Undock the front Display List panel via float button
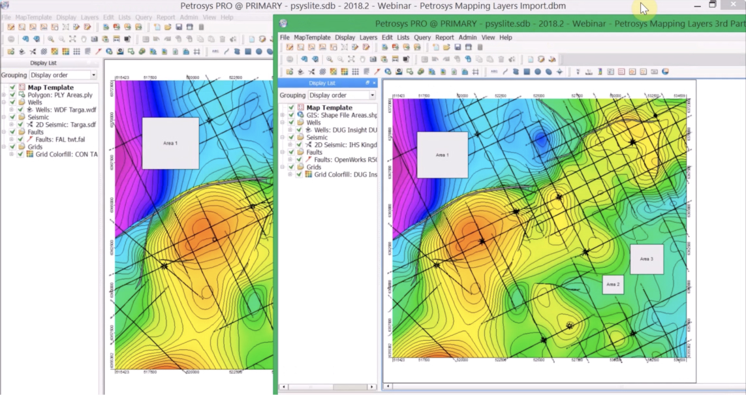Image resolution: width=746 pixels, height=395 pixels. click(x=367, y=83)
